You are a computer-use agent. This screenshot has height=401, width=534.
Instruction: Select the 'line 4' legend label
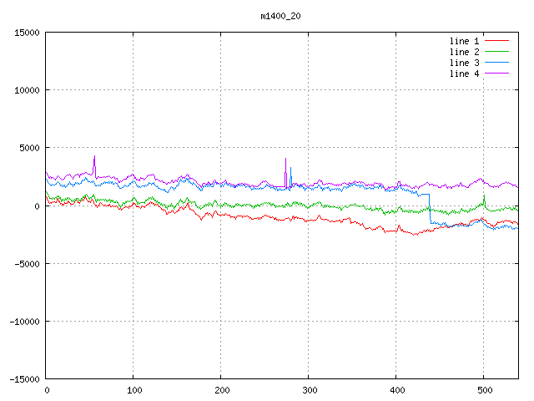(x=465, y=74)
